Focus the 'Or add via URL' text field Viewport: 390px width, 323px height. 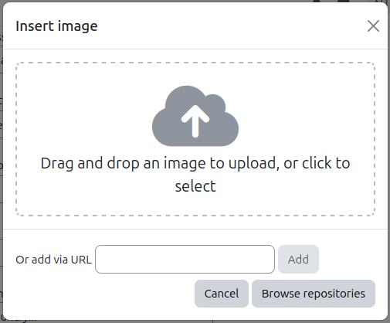pos(185,259)
